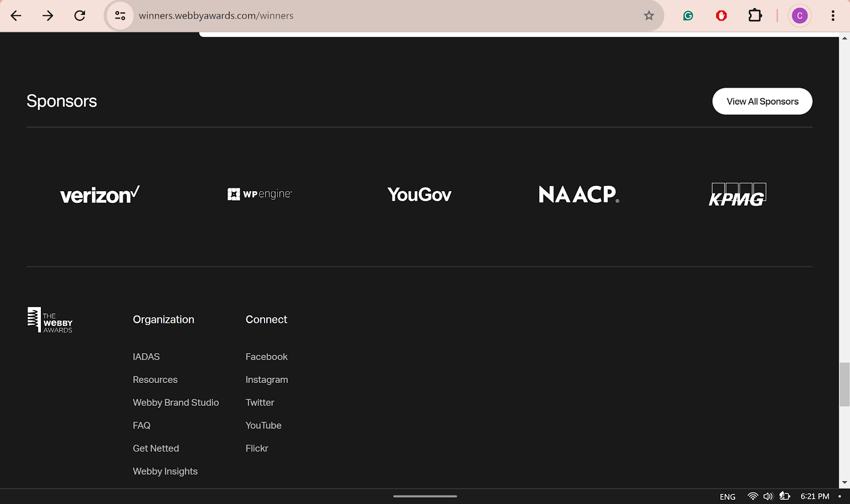
Task: Visit the YouTube link
Action: click(263, 425)
